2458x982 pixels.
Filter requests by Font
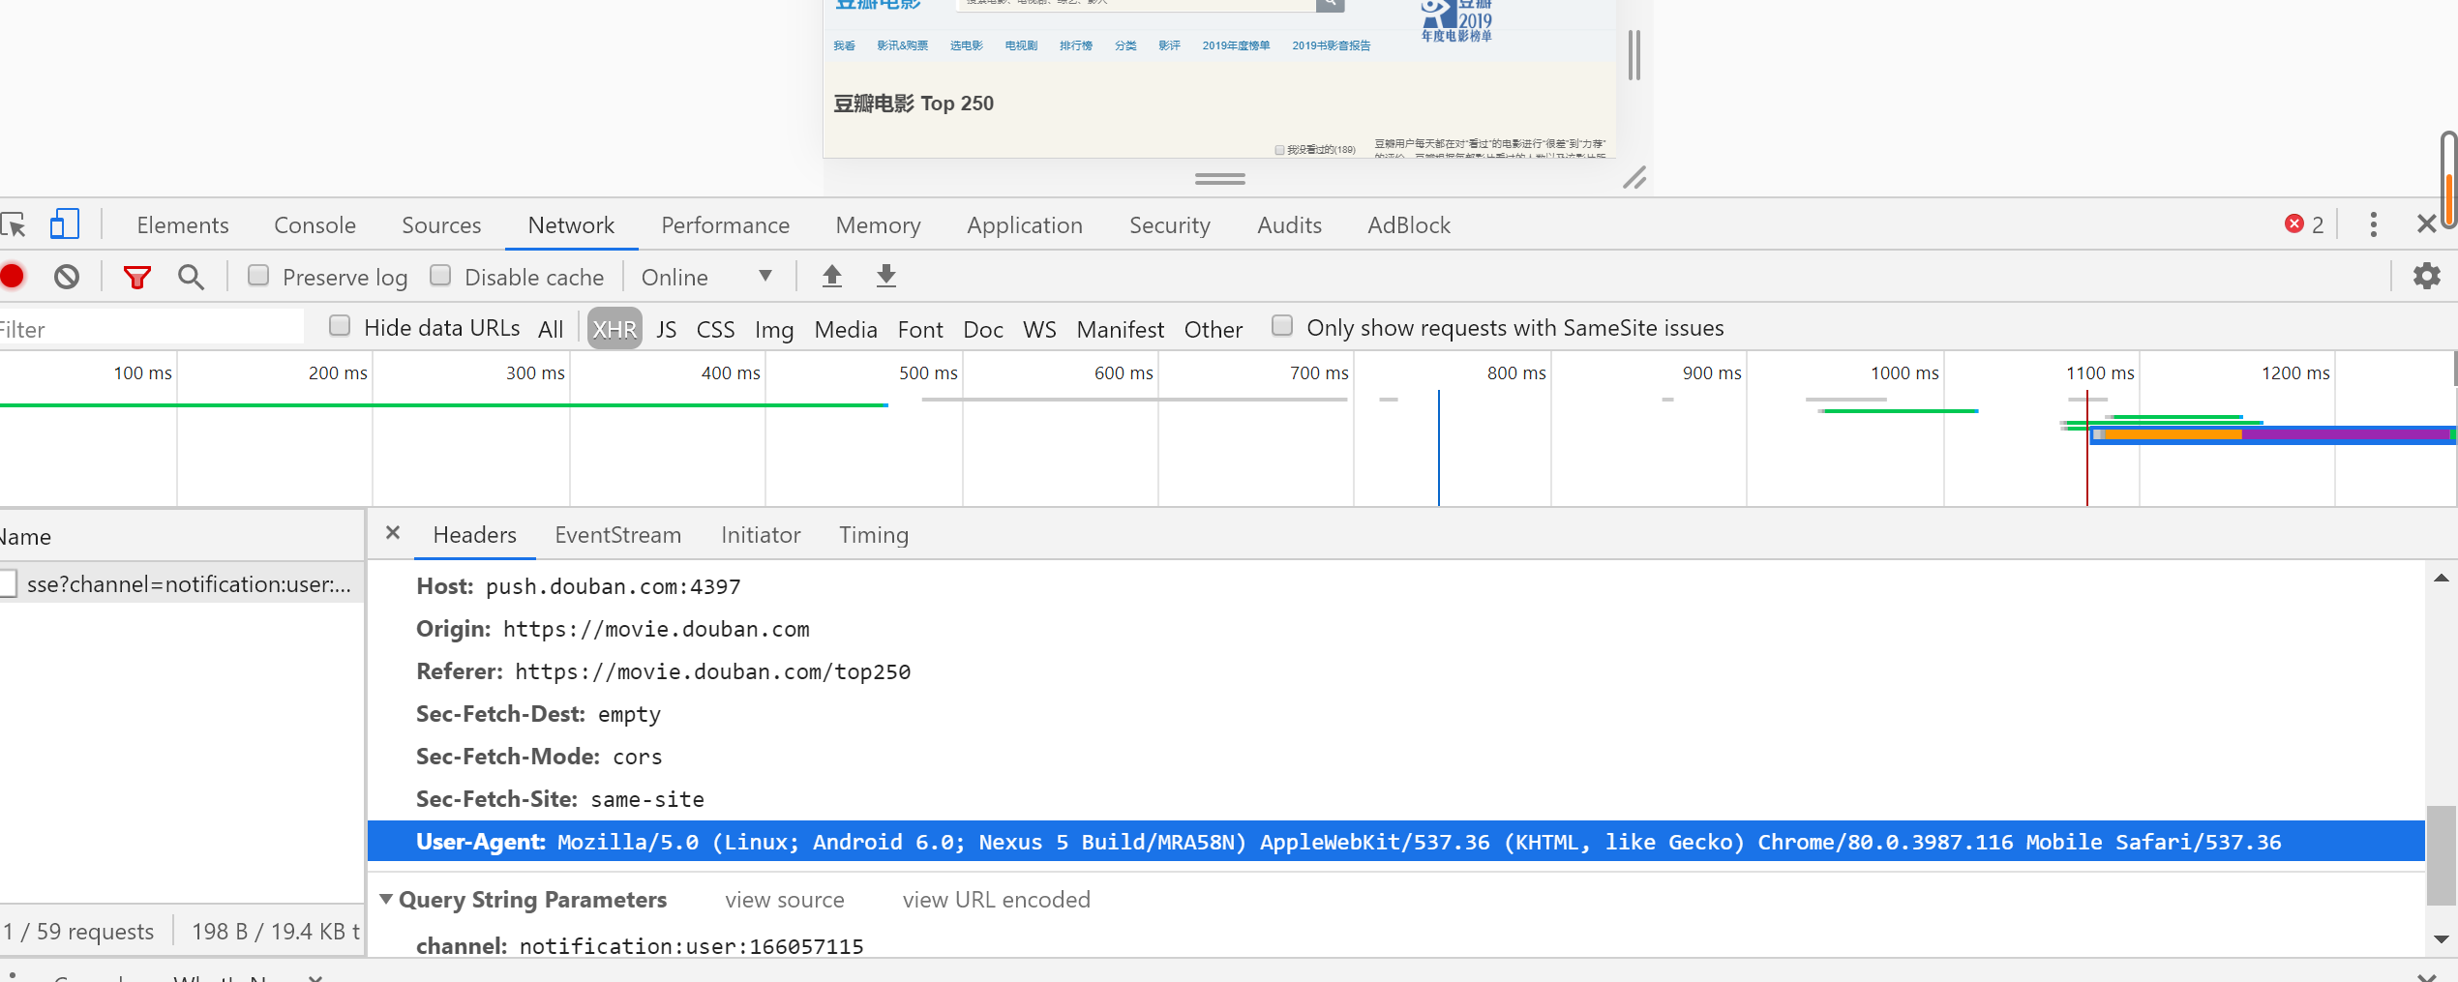920,329
